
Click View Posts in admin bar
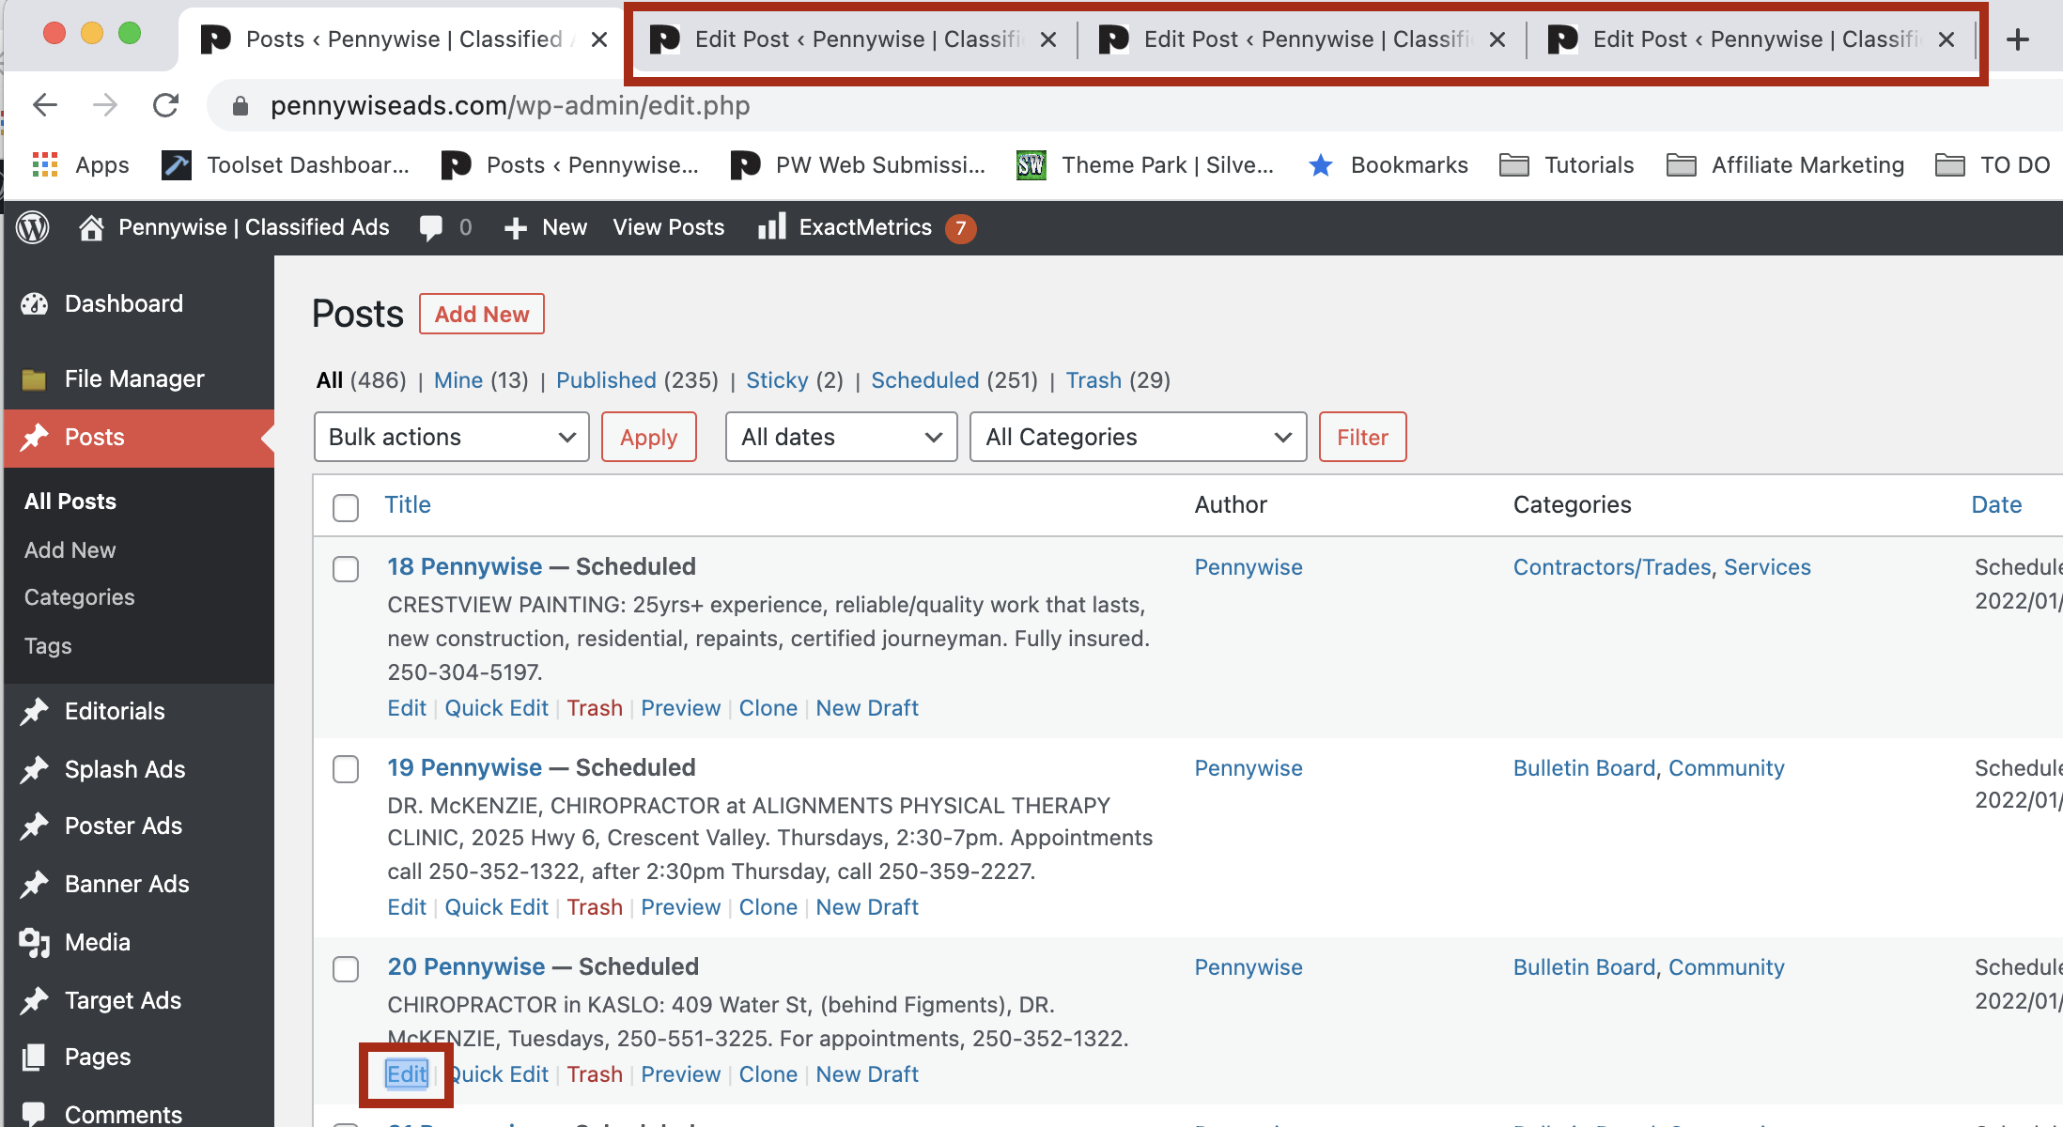[669, 227]
